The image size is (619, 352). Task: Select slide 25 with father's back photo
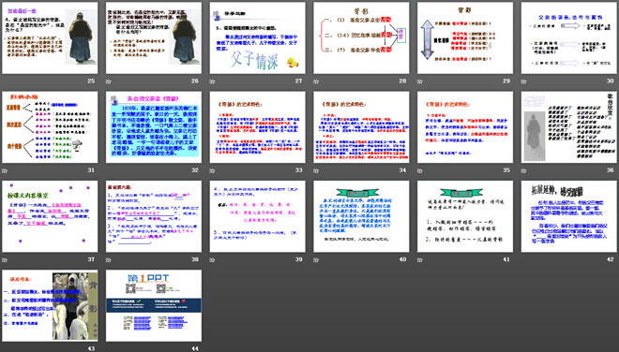(x=50, y=37)
